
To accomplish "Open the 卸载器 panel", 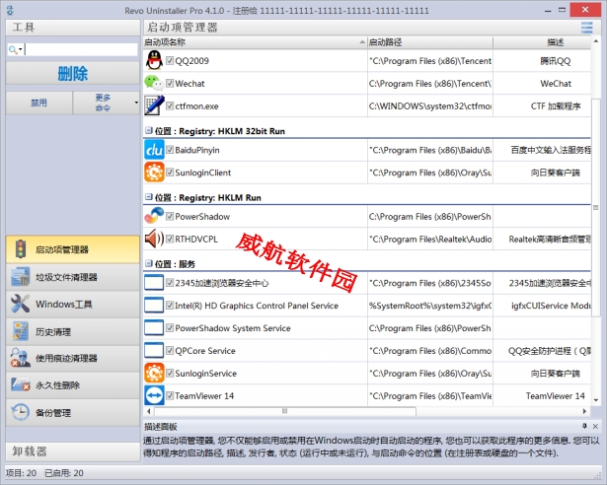I will (73, 451).
